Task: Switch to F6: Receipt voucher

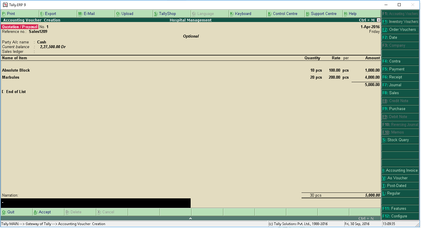Action: click(x=400, y=77)
